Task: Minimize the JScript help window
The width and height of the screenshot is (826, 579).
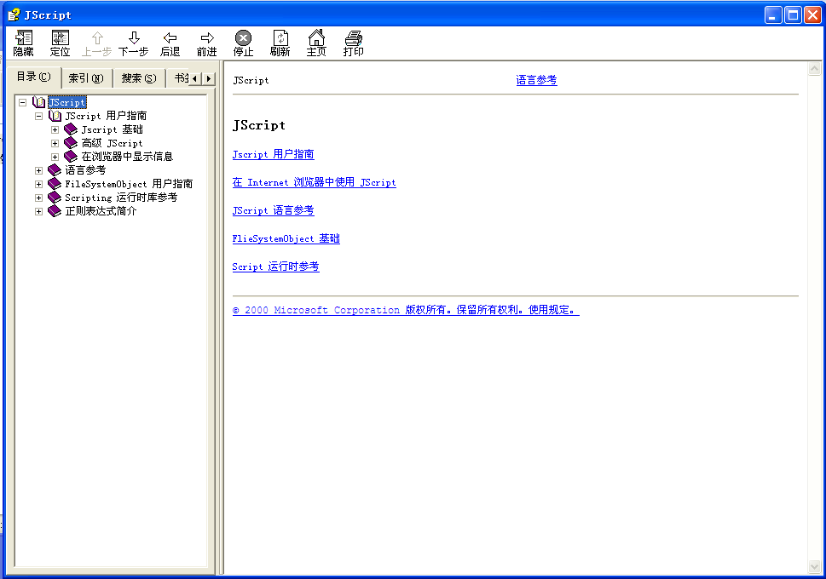Action: pyautogui.click(x=773, y=14)
